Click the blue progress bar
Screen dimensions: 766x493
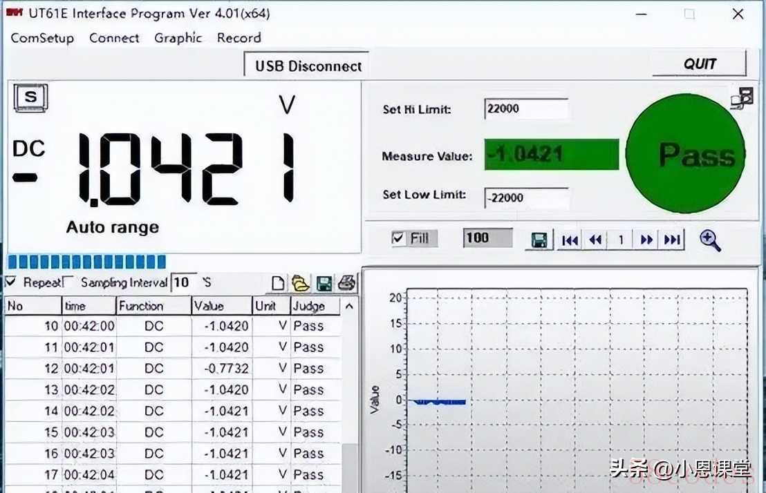[x=87, y=262]
